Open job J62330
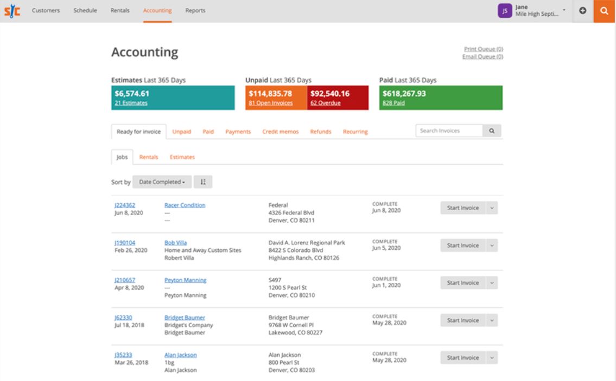Image resolution: width=616 pixels, height=381 pixels. (x=123, y=318)
